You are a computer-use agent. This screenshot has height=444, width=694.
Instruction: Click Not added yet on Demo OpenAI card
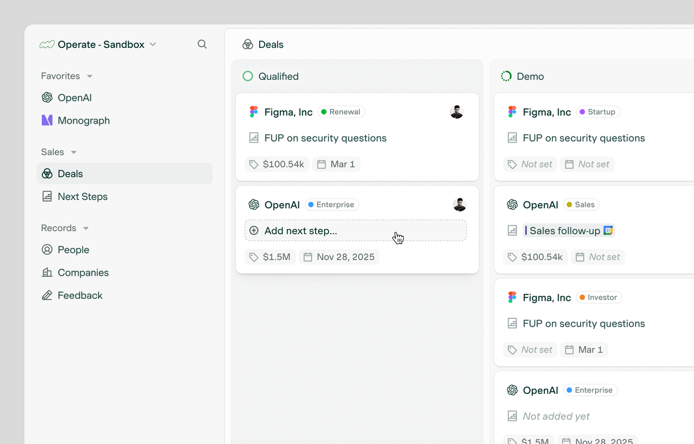[556, 416]
